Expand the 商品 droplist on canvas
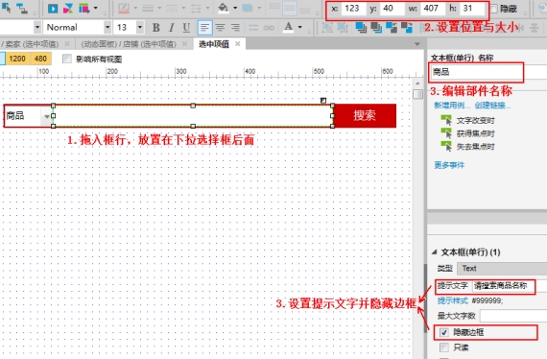This screenshot has width=547, height=359. click(46, 116)
